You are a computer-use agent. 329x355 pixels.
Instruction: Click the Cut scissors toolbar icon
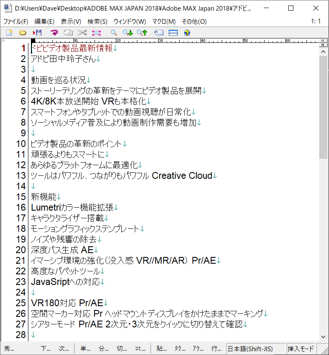[82, 33]
